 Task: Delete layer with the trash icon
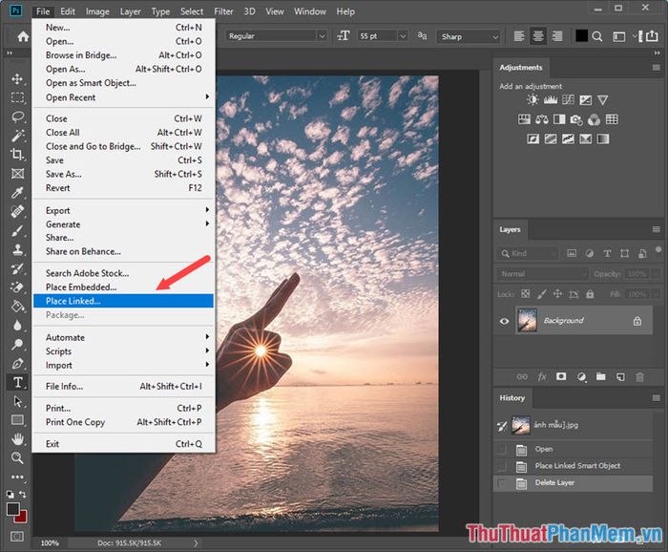tap(640, 377)
